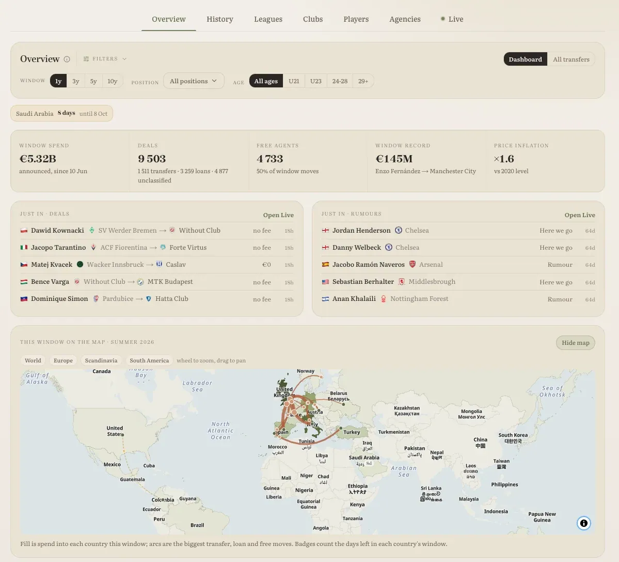Click the Poland flag beside Dawid Kownacki
Screen dimensions: 619x562
[24, 231]
